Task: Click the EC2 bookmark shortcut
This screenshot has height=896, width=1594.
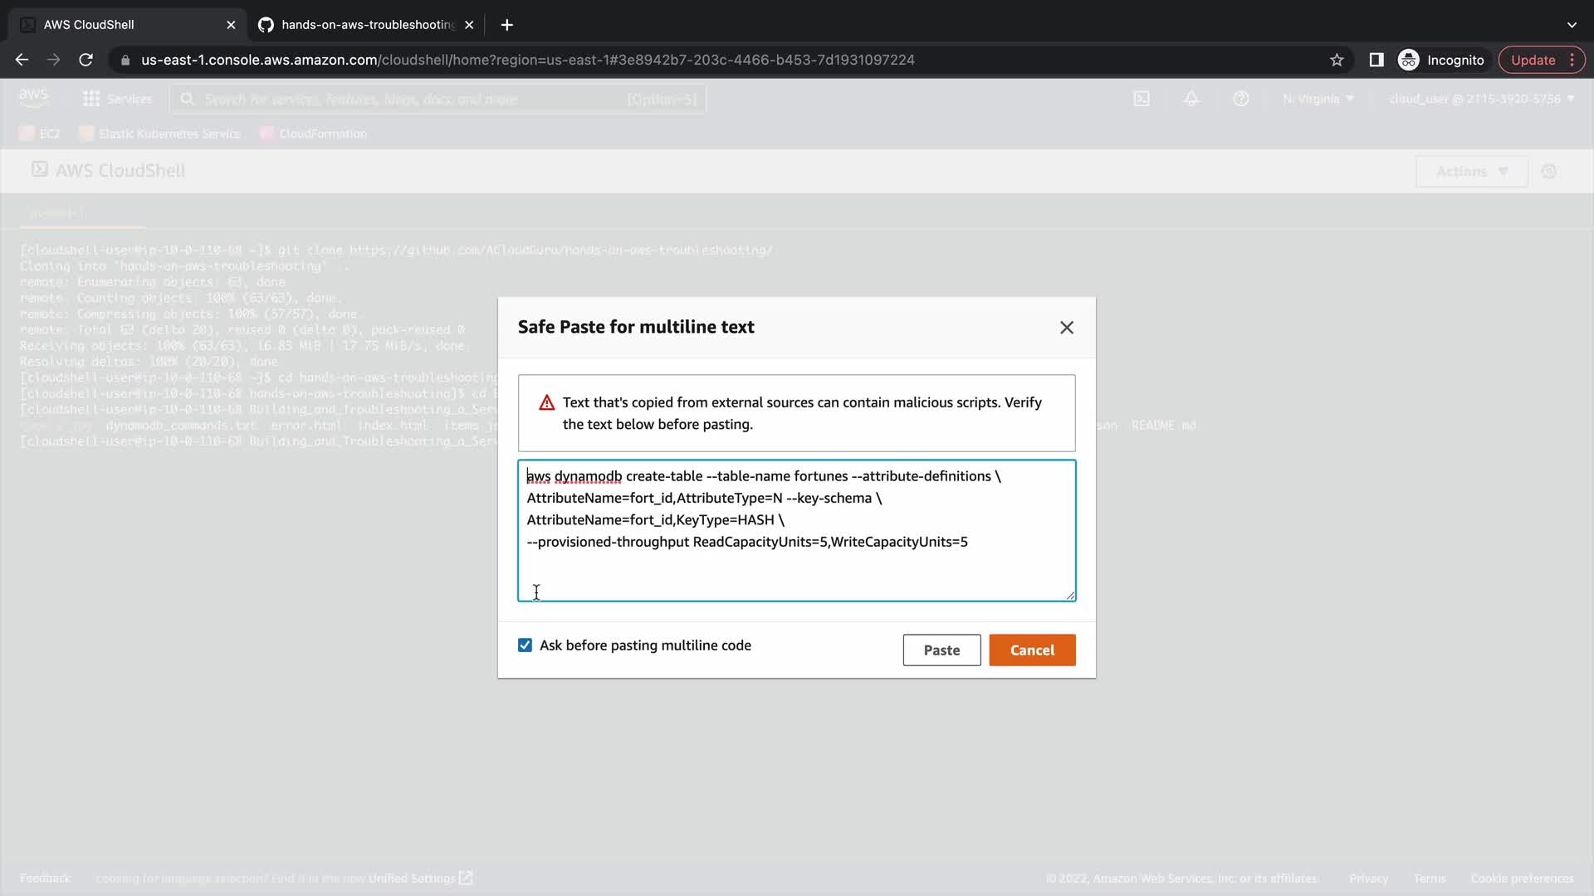Action: [40, 134]
